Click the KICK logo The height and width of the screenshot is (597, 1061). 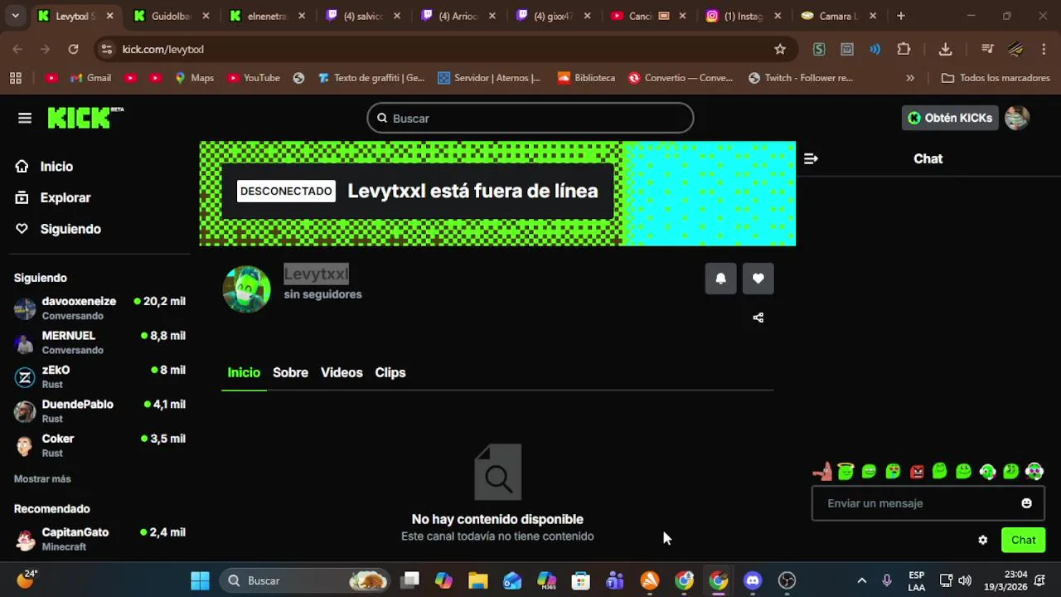(85, 118)
